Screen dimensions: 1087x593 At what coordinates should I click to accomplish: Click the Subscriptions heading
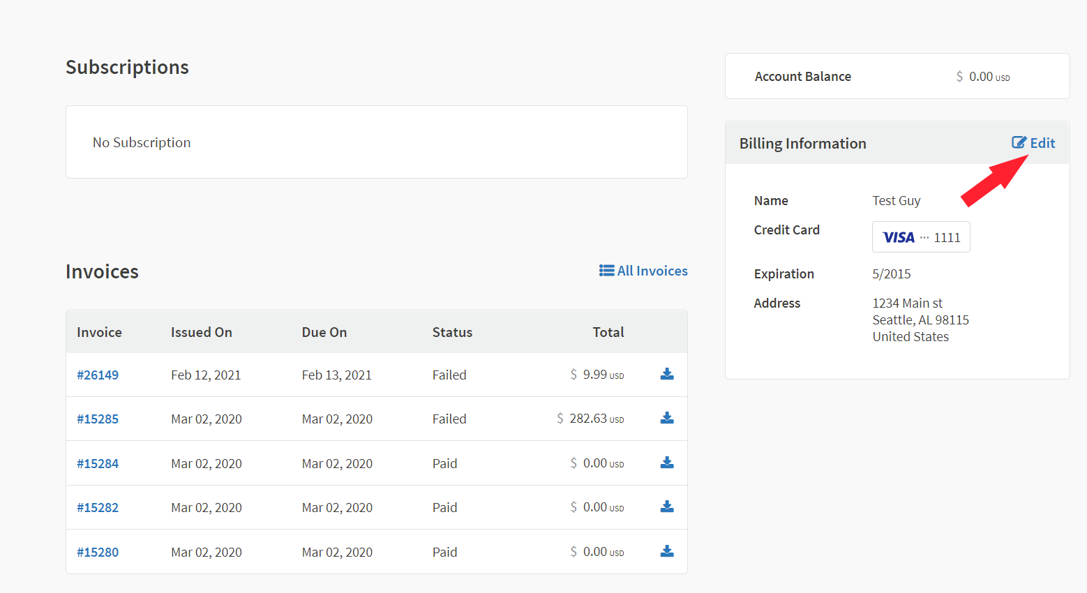pyautogui.click(x=127, y=67)
